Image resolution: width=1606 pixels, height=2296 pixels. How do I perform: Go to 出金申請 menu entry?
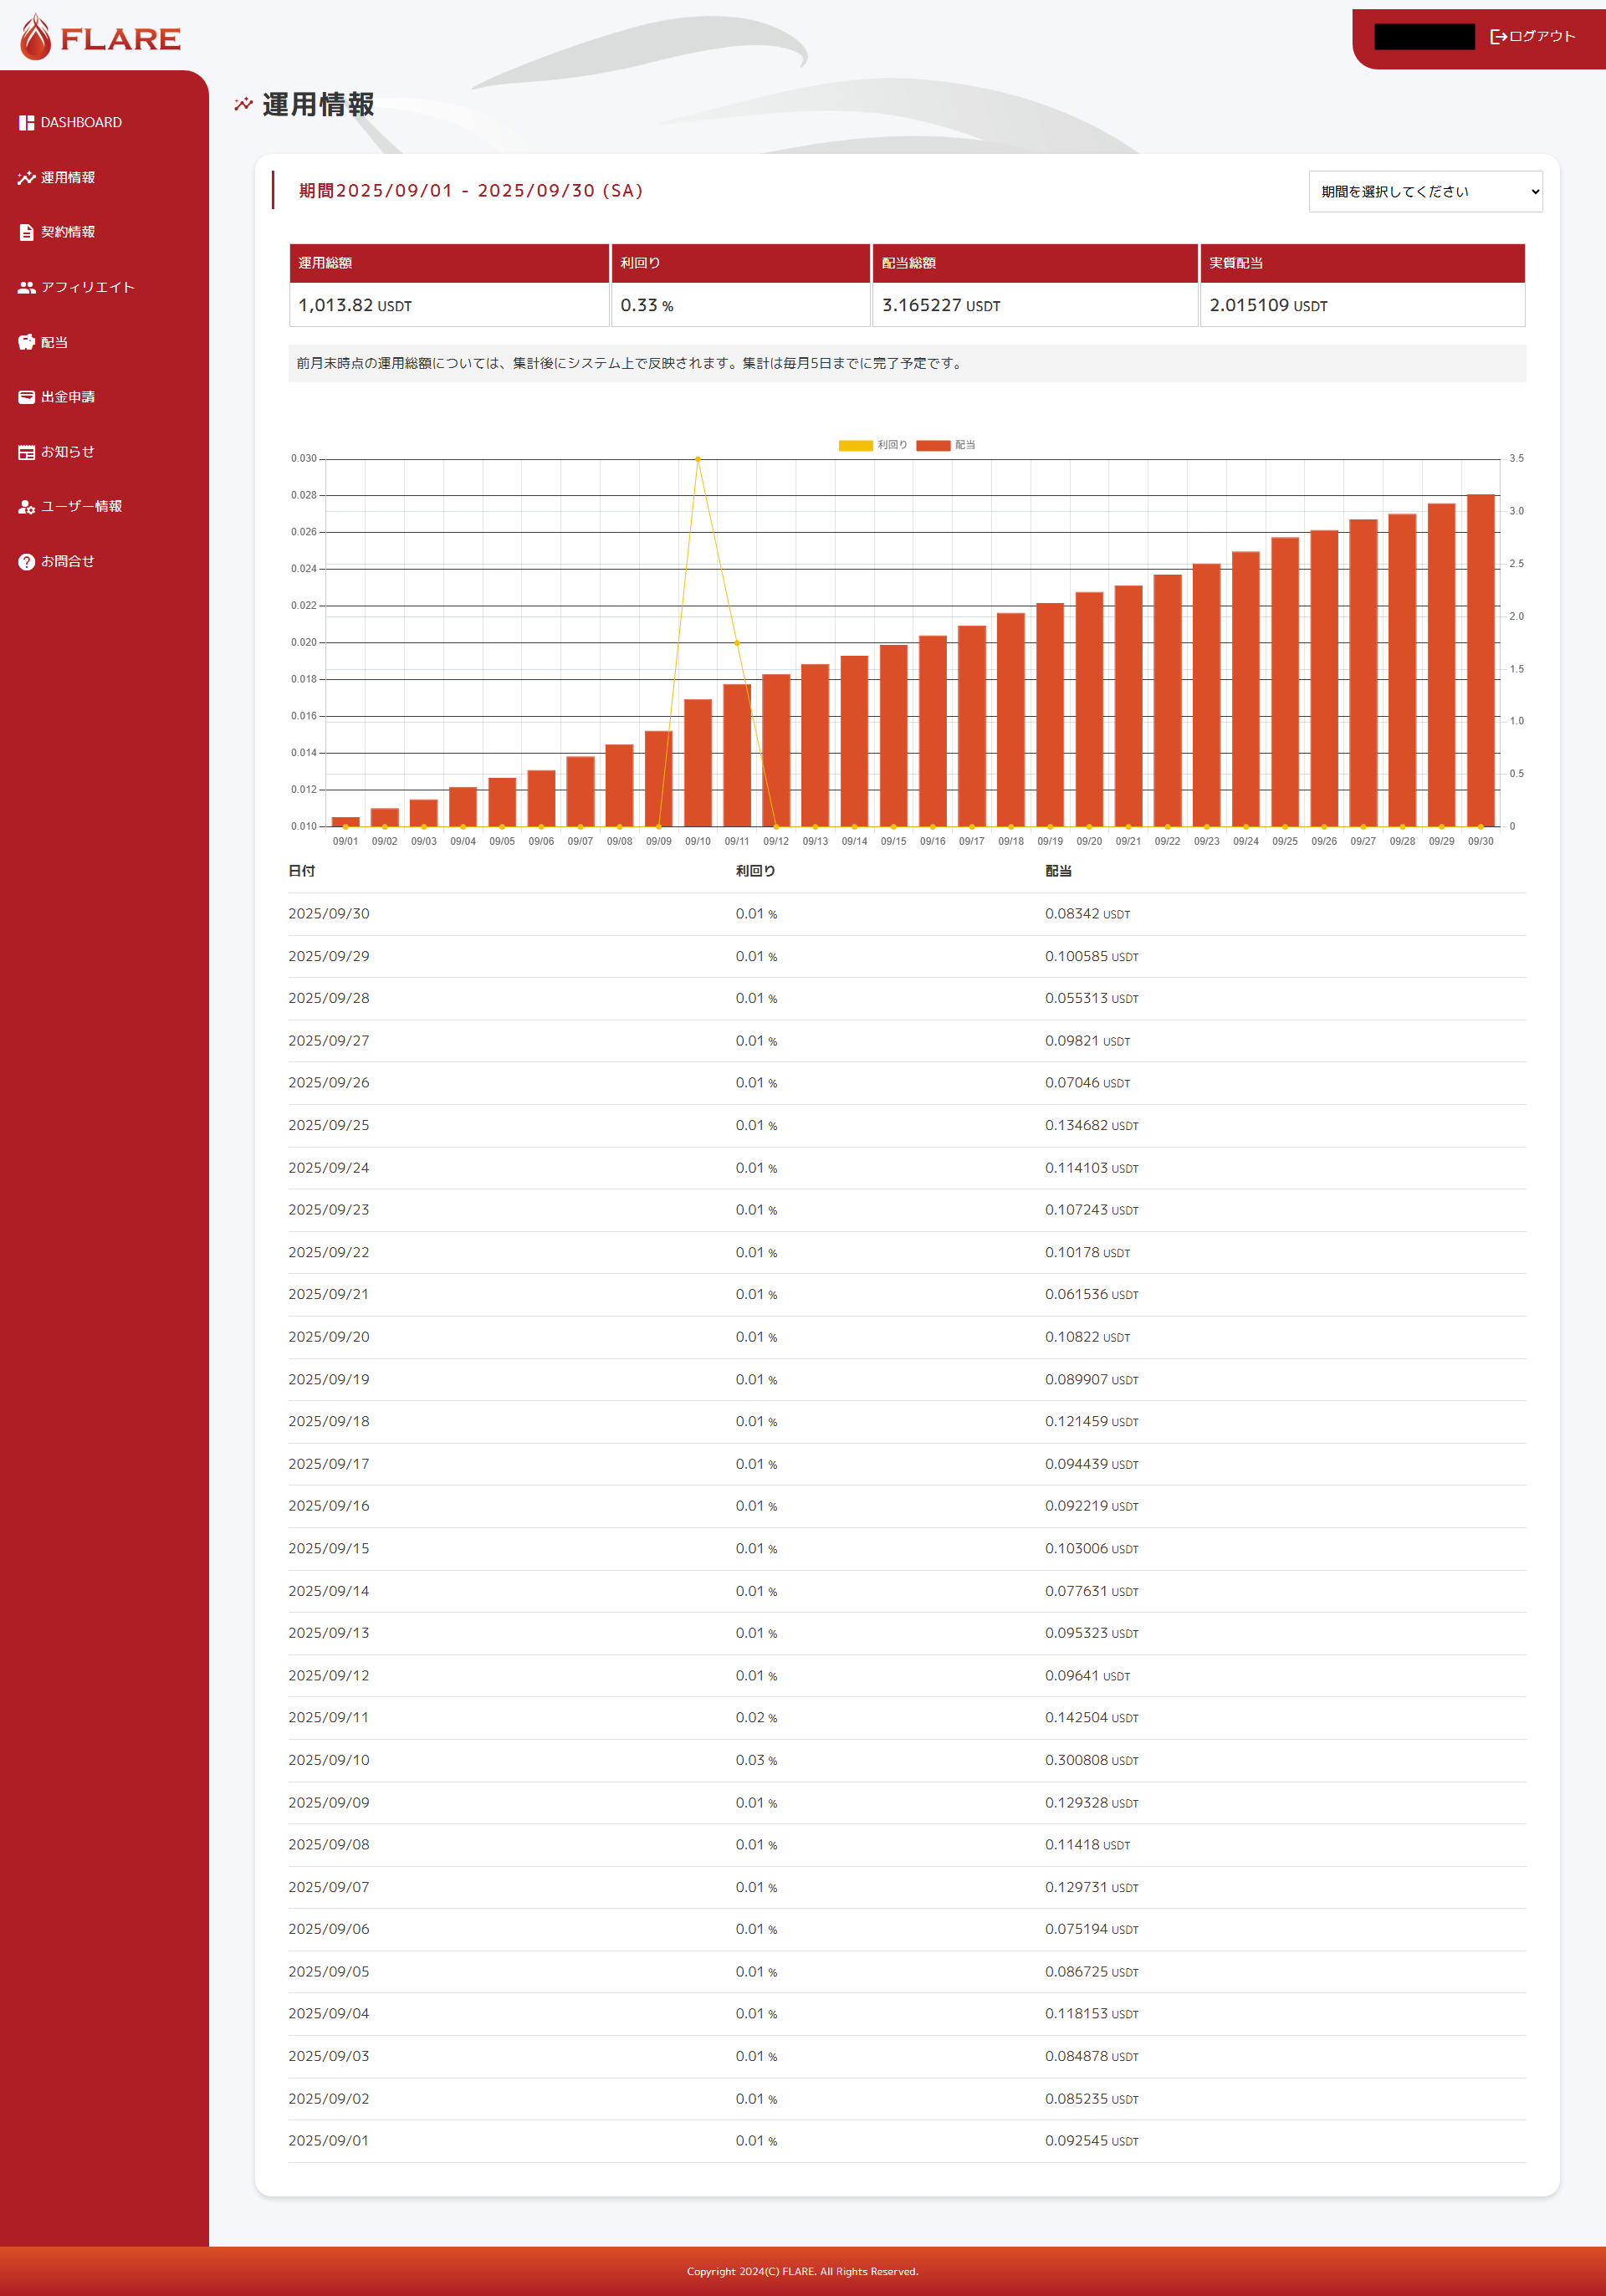pyautogui.click(x=68, y=397)
